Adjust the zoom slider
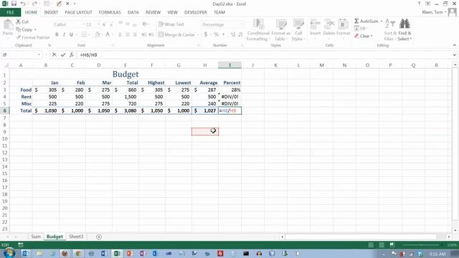The image size is (459, 258). tap(421, 245)
